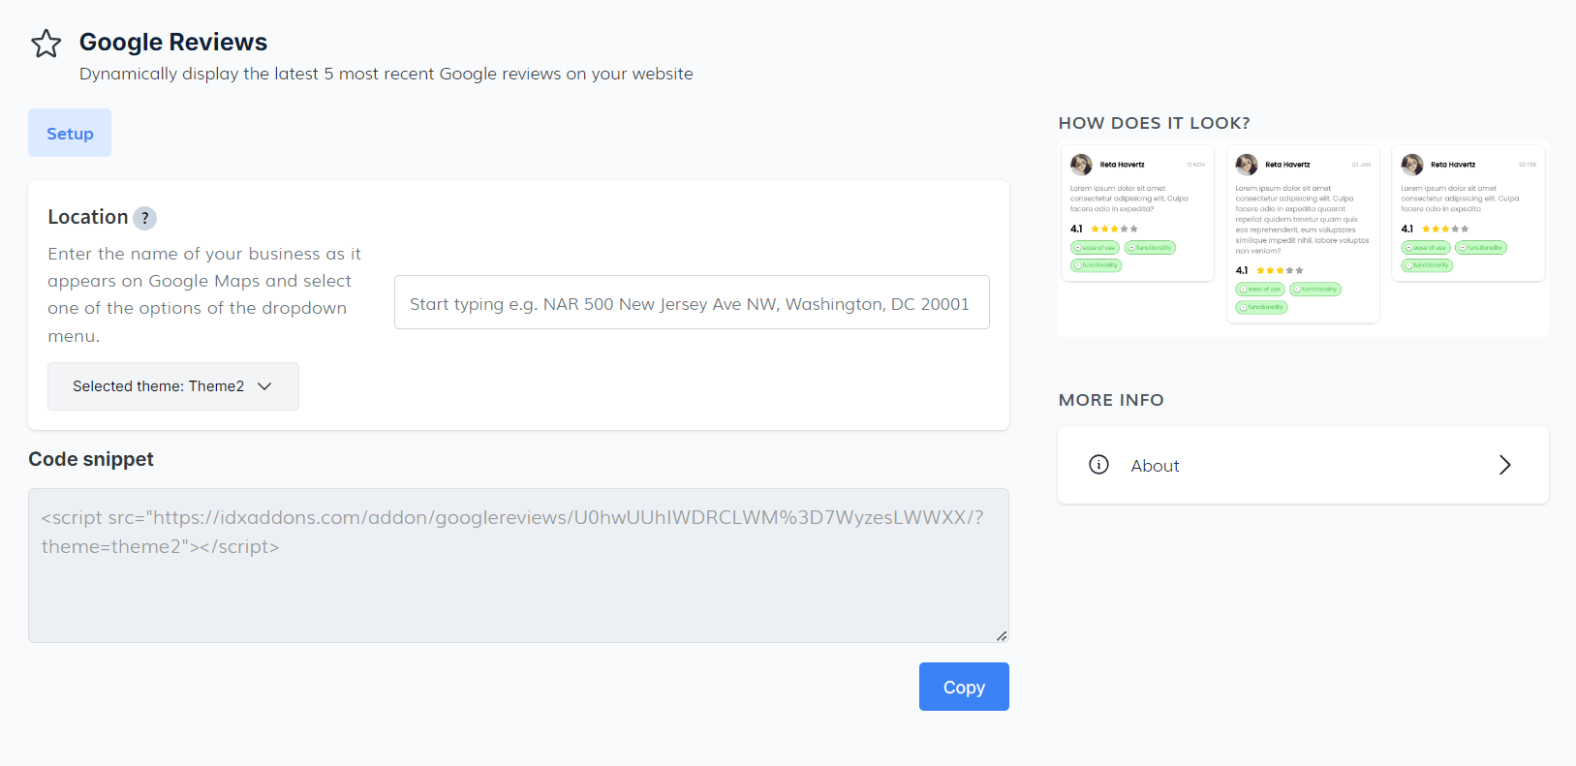Expand About using the right chevron arrow
Screen dimensions: 1576x766
click(1504, 465)
